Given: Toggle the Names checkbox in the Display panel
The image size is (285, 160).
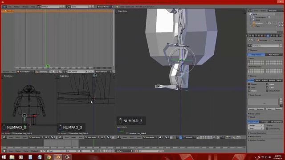Looking at the screenshot, I should [x=249, y=84].
